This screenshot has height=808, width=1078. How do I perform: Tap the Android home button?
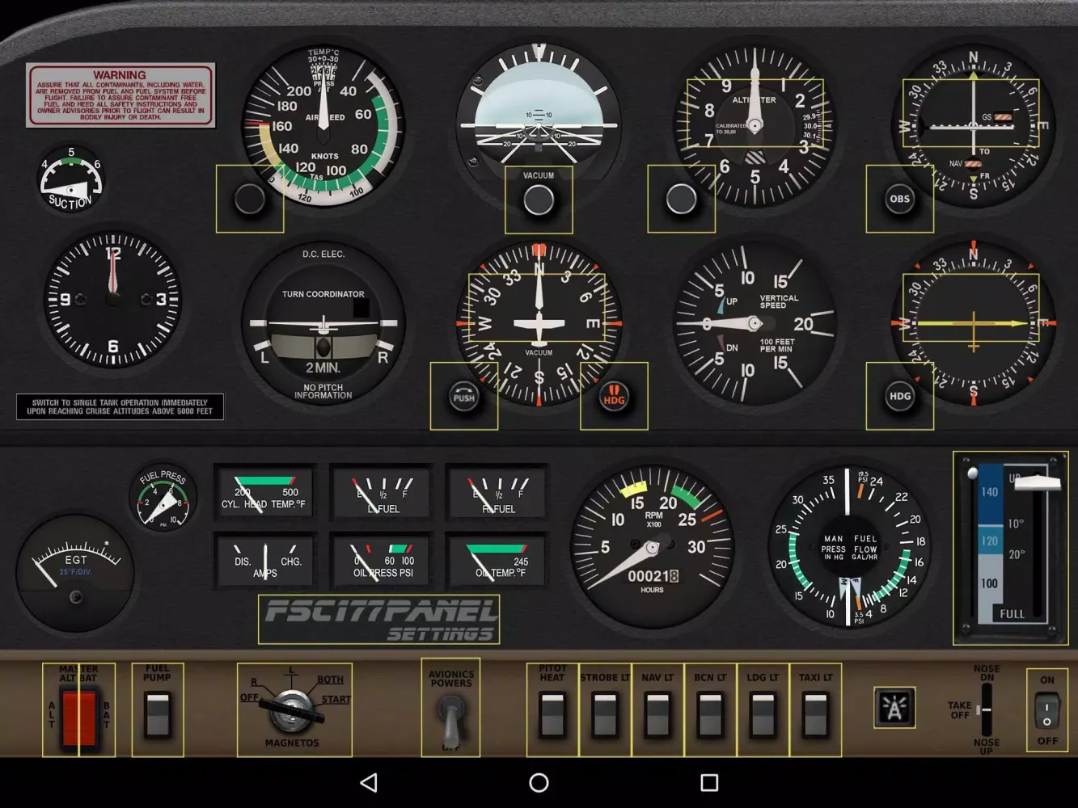pyautogui.click(x=539, y=782)
